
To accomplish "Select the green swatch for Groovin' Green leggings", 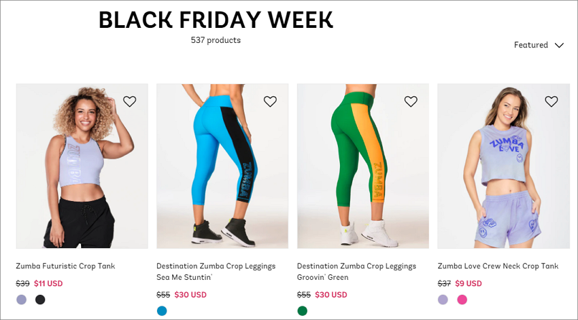I will 303,310.
